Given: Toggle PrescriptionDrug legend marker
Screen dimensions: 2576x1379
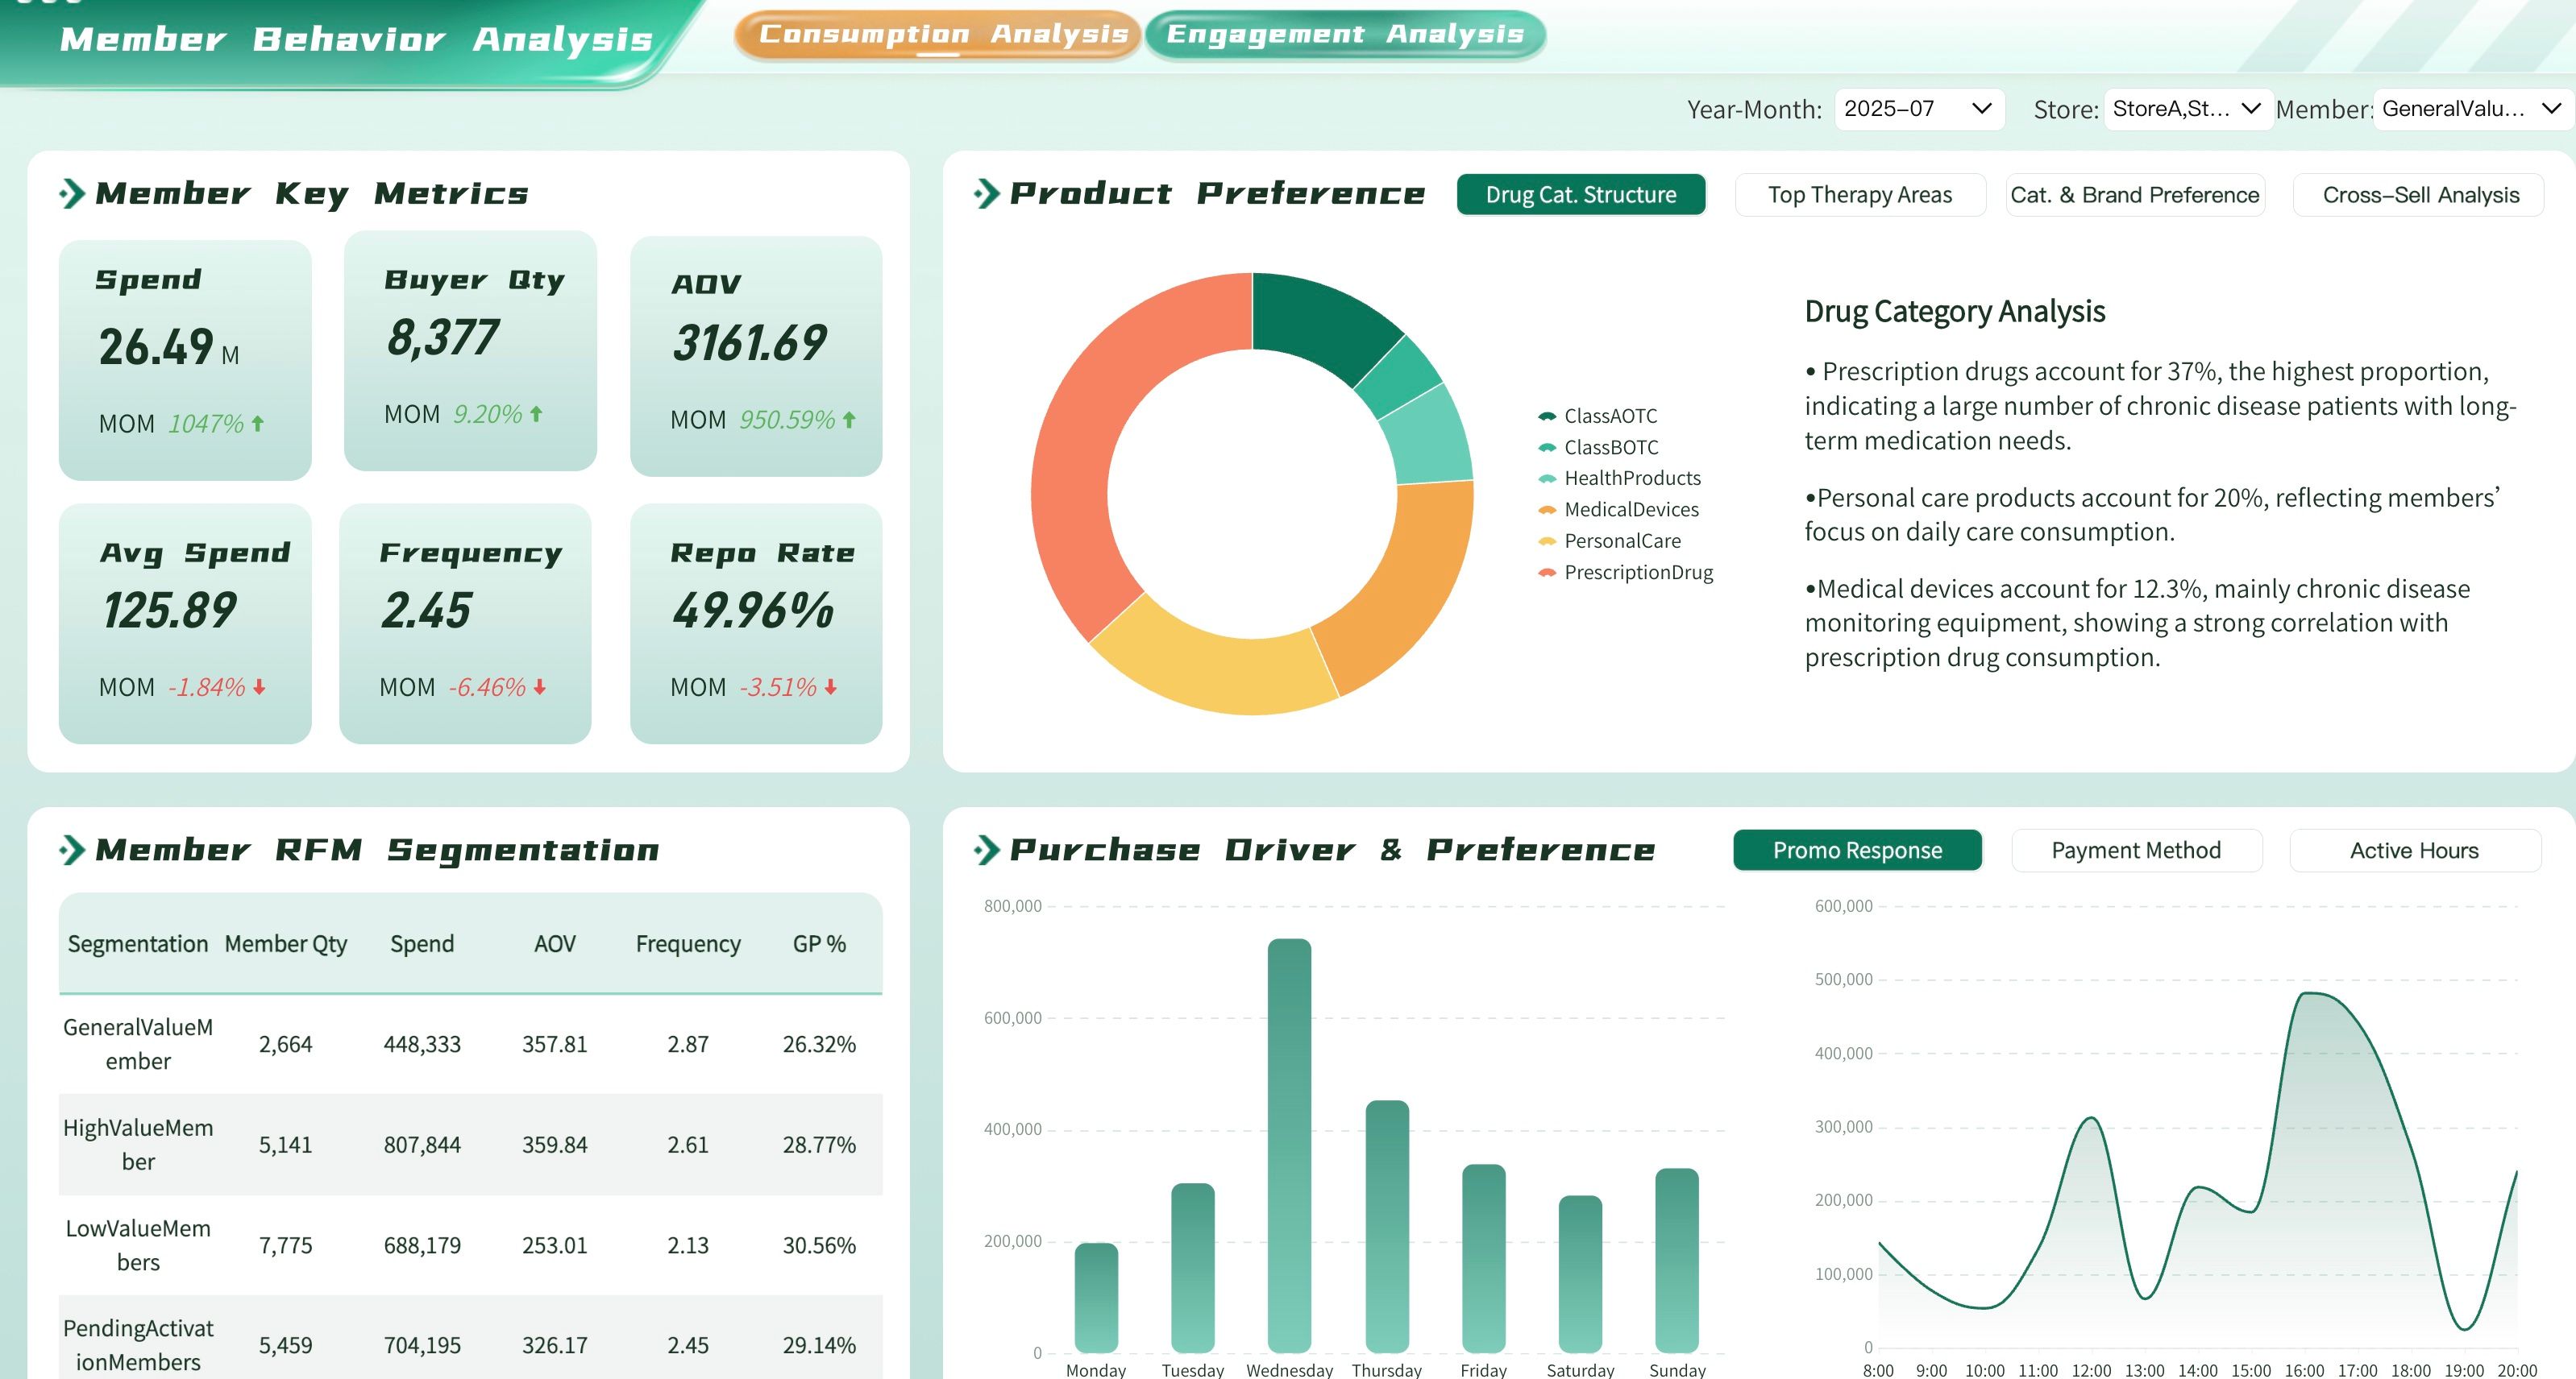Looking at the screenshot, I should [1547, 573].
